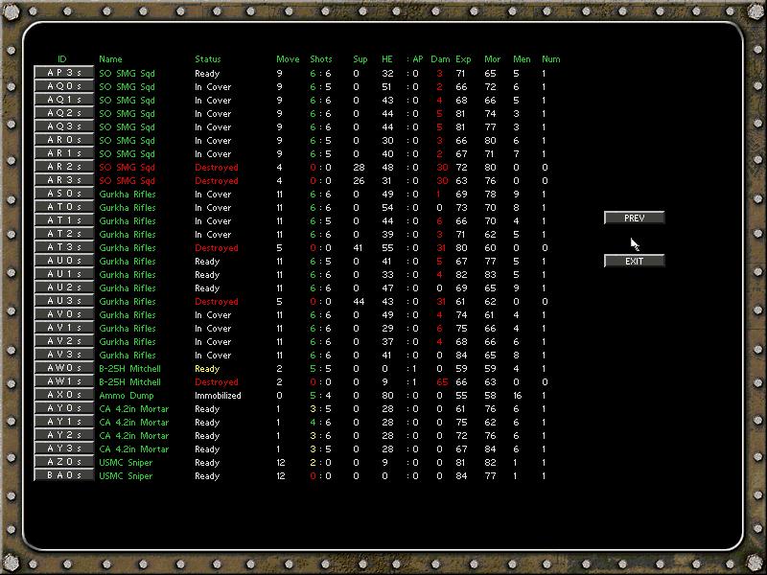Select destroyed unit ID AR3
The height and width of the screenshot is (575, 767).
click(63, 180)
